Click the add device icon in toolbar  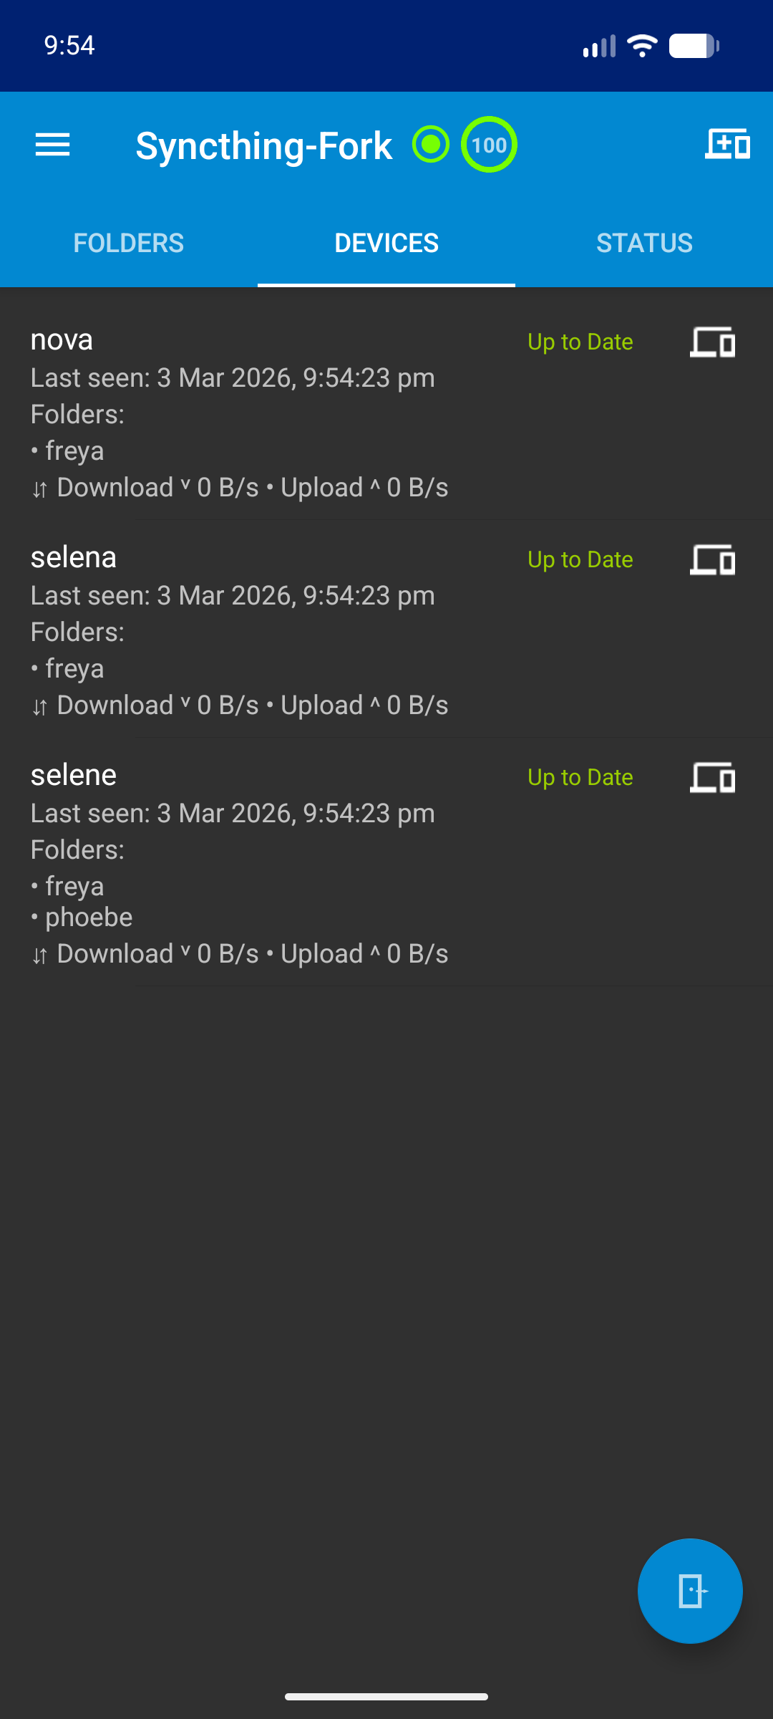[x=727, y=145]
